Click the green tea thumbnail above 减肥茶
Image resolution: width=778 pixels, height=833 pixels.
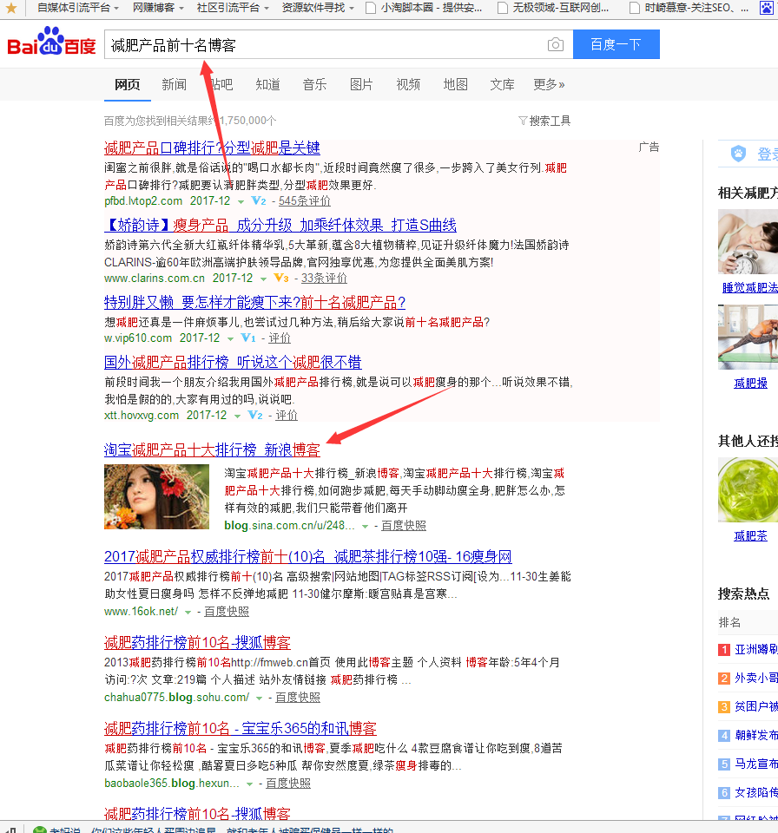(x=748, y=489)
